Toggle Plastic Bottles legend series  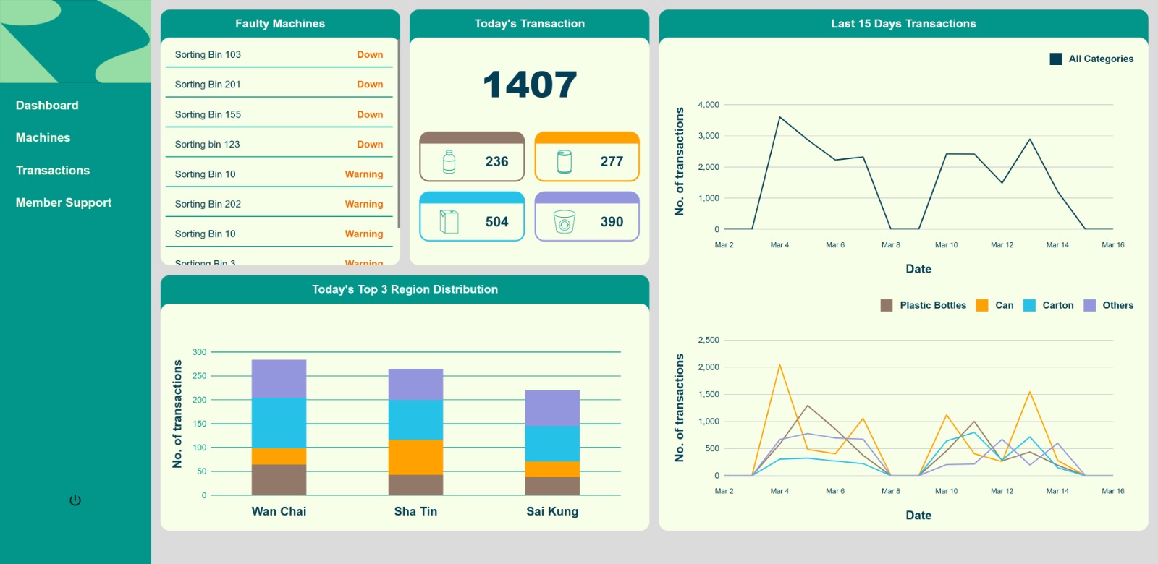pyautogui.click(x=887, y=306)
